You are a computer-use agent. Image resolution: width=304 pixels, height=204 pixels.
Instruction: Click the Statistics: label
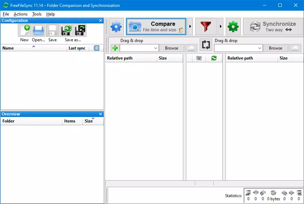coord(233,196)
